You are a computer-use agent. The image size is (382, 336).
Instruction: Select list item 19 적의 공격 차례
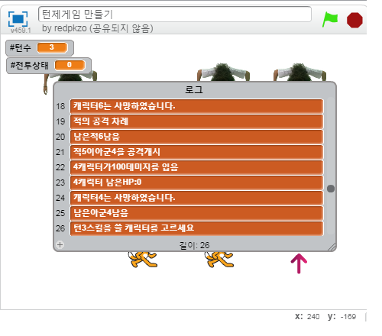[x=196, y=121]
